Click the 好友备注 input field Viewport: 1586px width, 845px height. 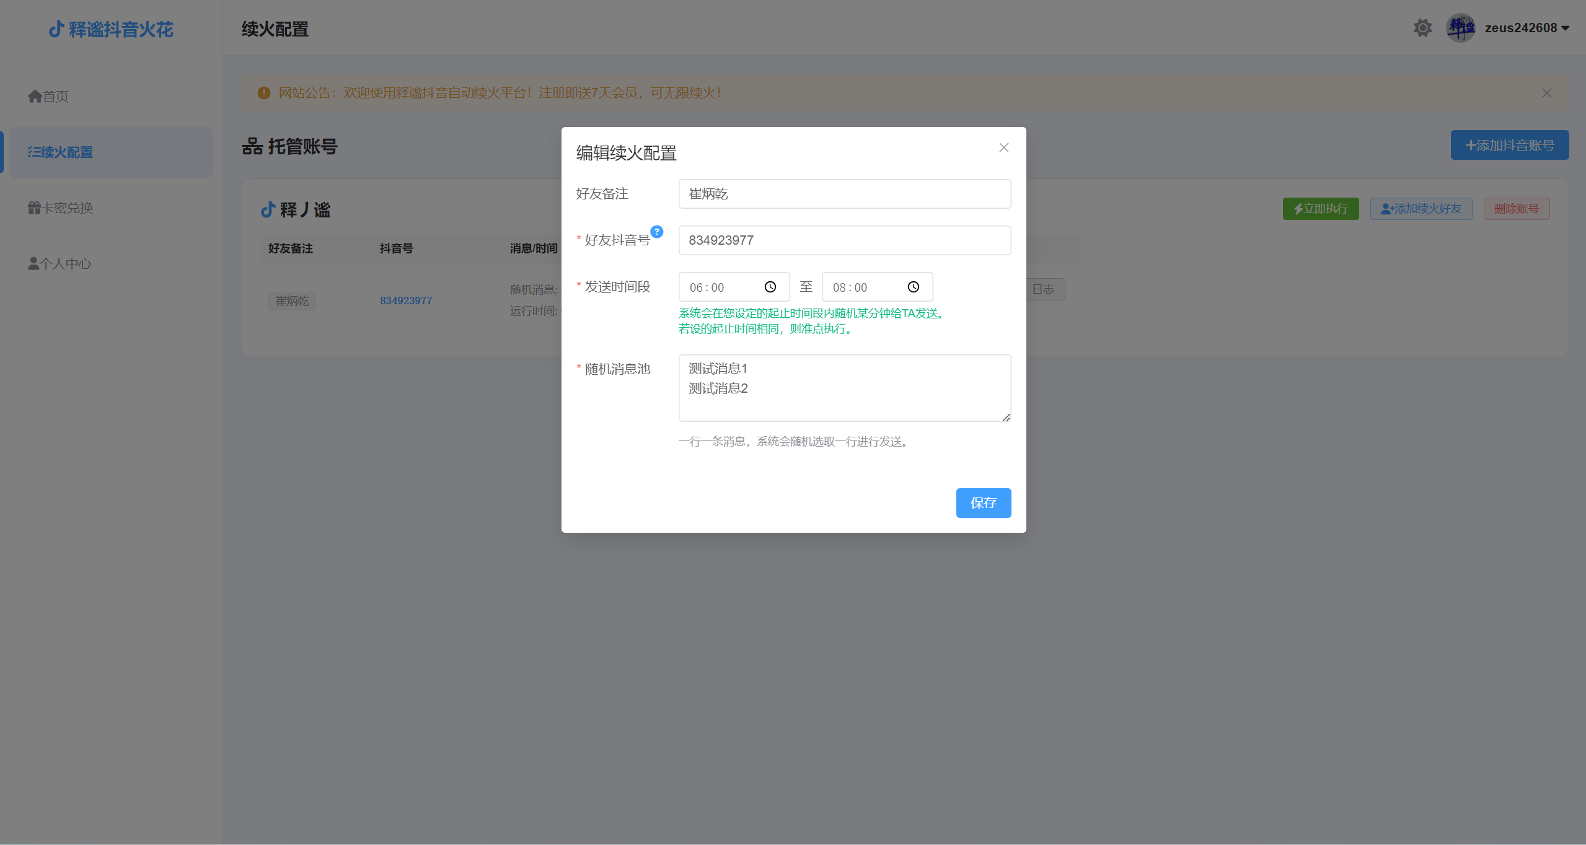pyautogui.click(x=845, y=194)
